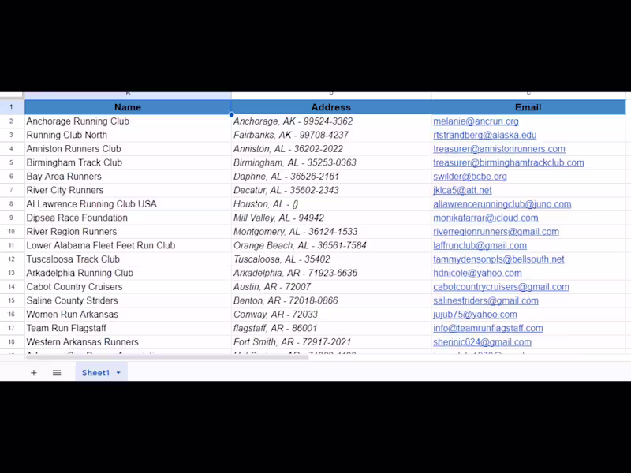The image size is (631, 473).
Task: Open info@teamrunflagstaff.com link
Action: coord(487,328)
